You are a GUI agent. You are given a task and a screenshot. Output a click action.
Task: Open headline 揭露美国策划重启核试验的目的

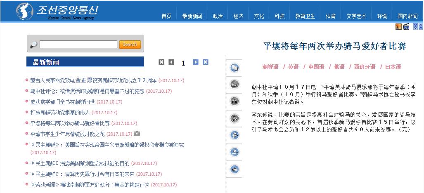click(x=80, y=163)
